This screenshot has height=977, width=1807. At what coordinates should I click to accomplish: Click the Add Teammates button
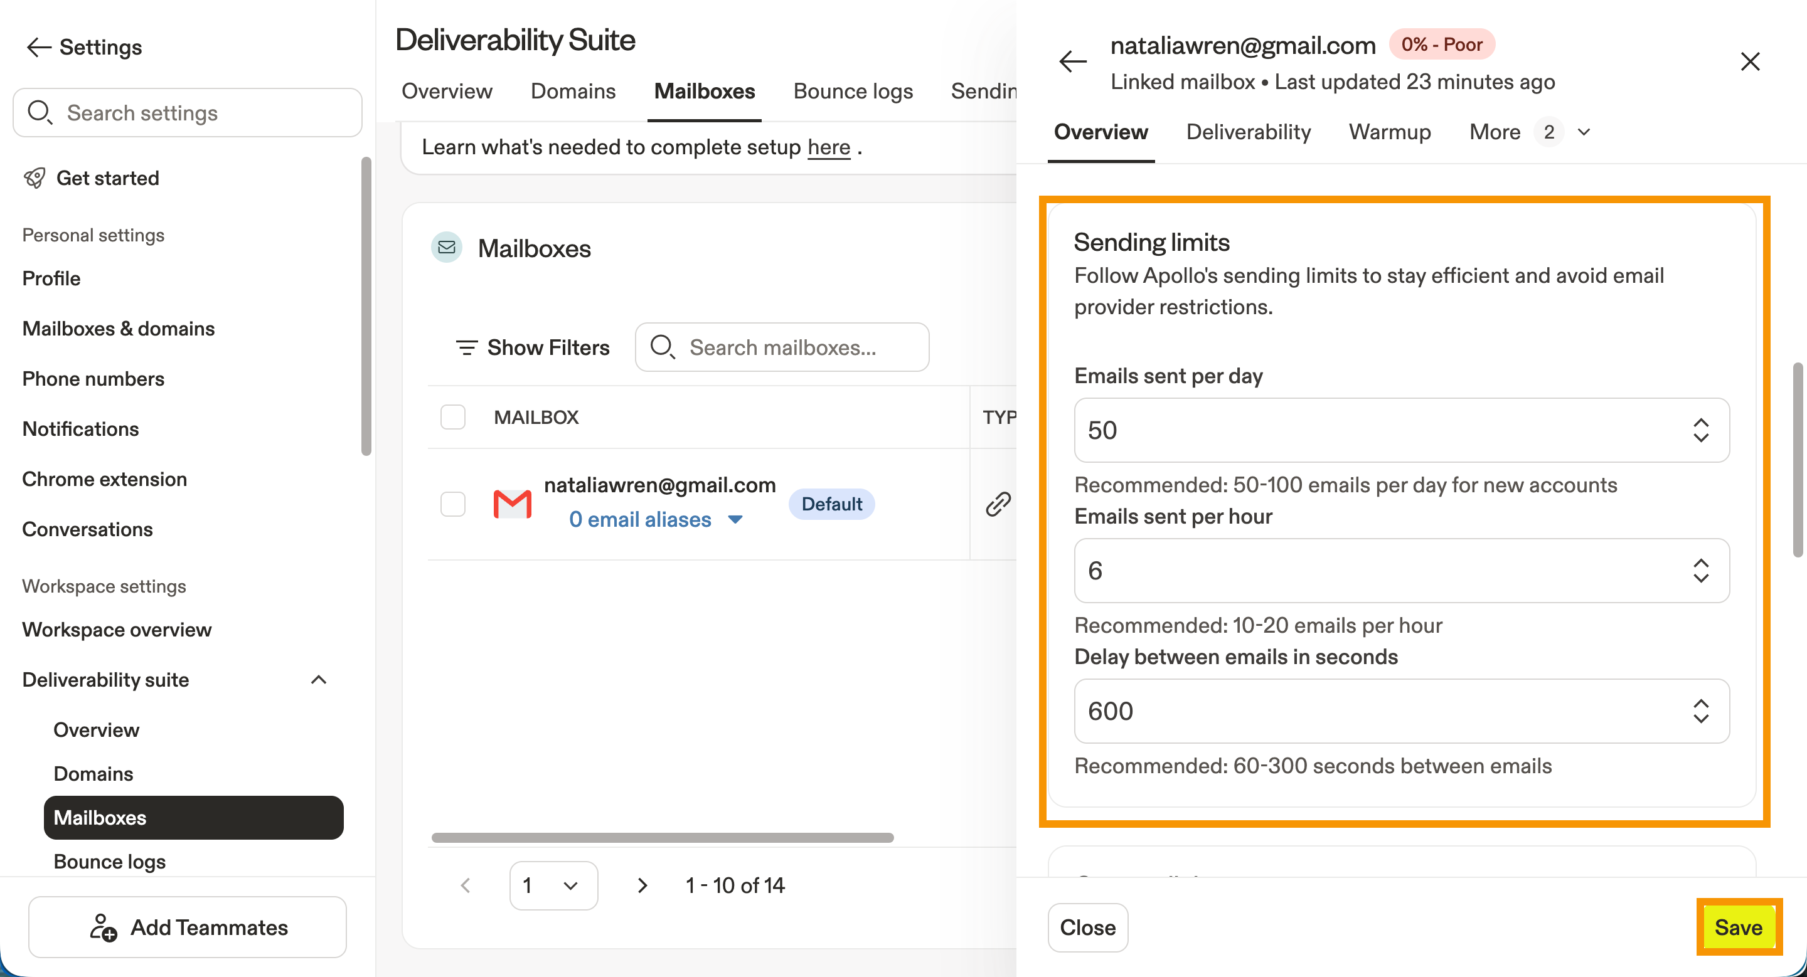pos(188,927)
